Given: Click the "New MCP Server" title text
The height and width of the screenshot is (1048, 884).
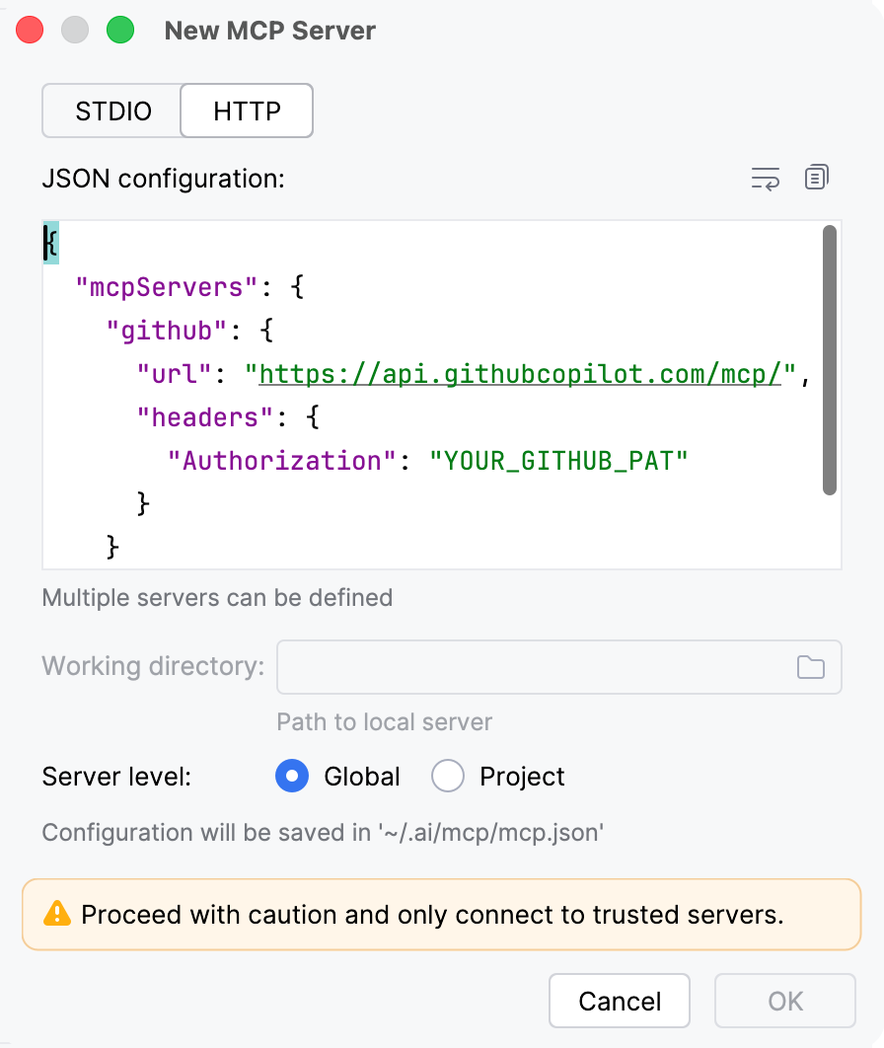Looking at the screenshot, I should (x=270, y=31).
